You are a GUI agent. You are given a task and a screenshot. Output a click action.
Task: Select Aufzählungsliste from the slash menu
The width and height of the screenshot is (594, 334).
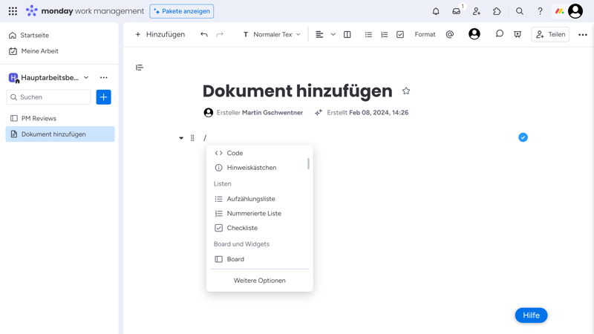pos(251,199)
